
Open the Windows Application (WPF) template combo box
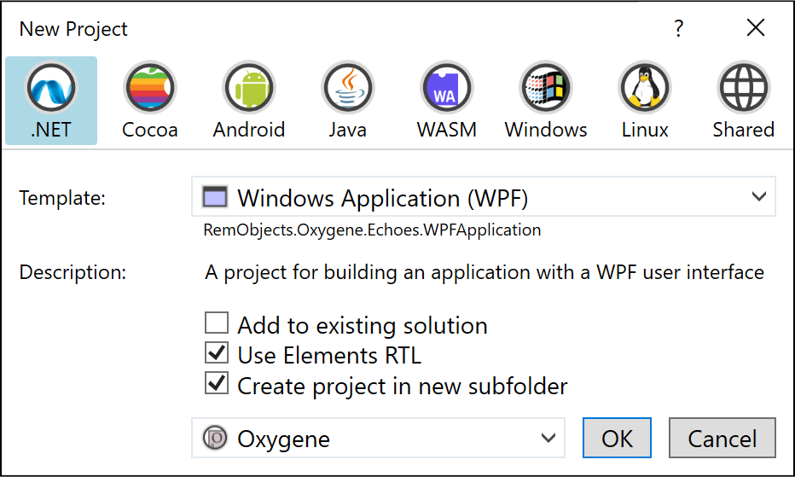click(483, 196)
